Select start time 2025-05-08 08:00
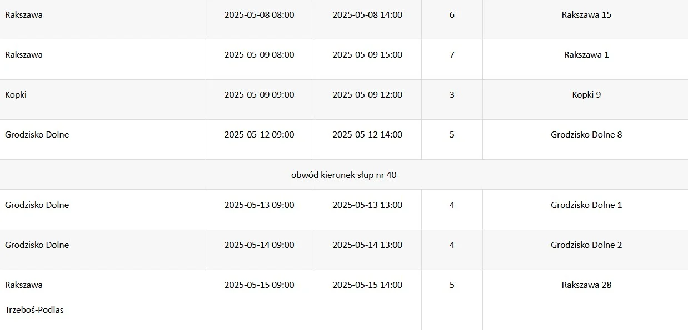 pyautogui.click(x=259, y=15)
